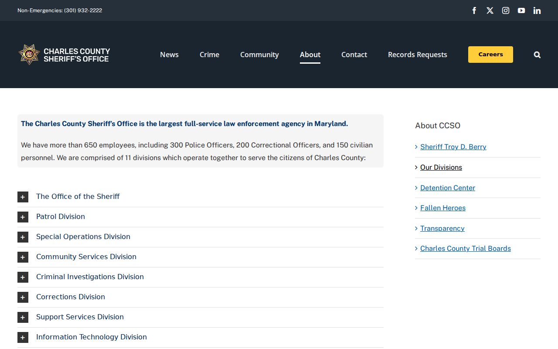Open the Facebook social icon
The width and height of the screenshot is (558, 349).
coord(474,10)
